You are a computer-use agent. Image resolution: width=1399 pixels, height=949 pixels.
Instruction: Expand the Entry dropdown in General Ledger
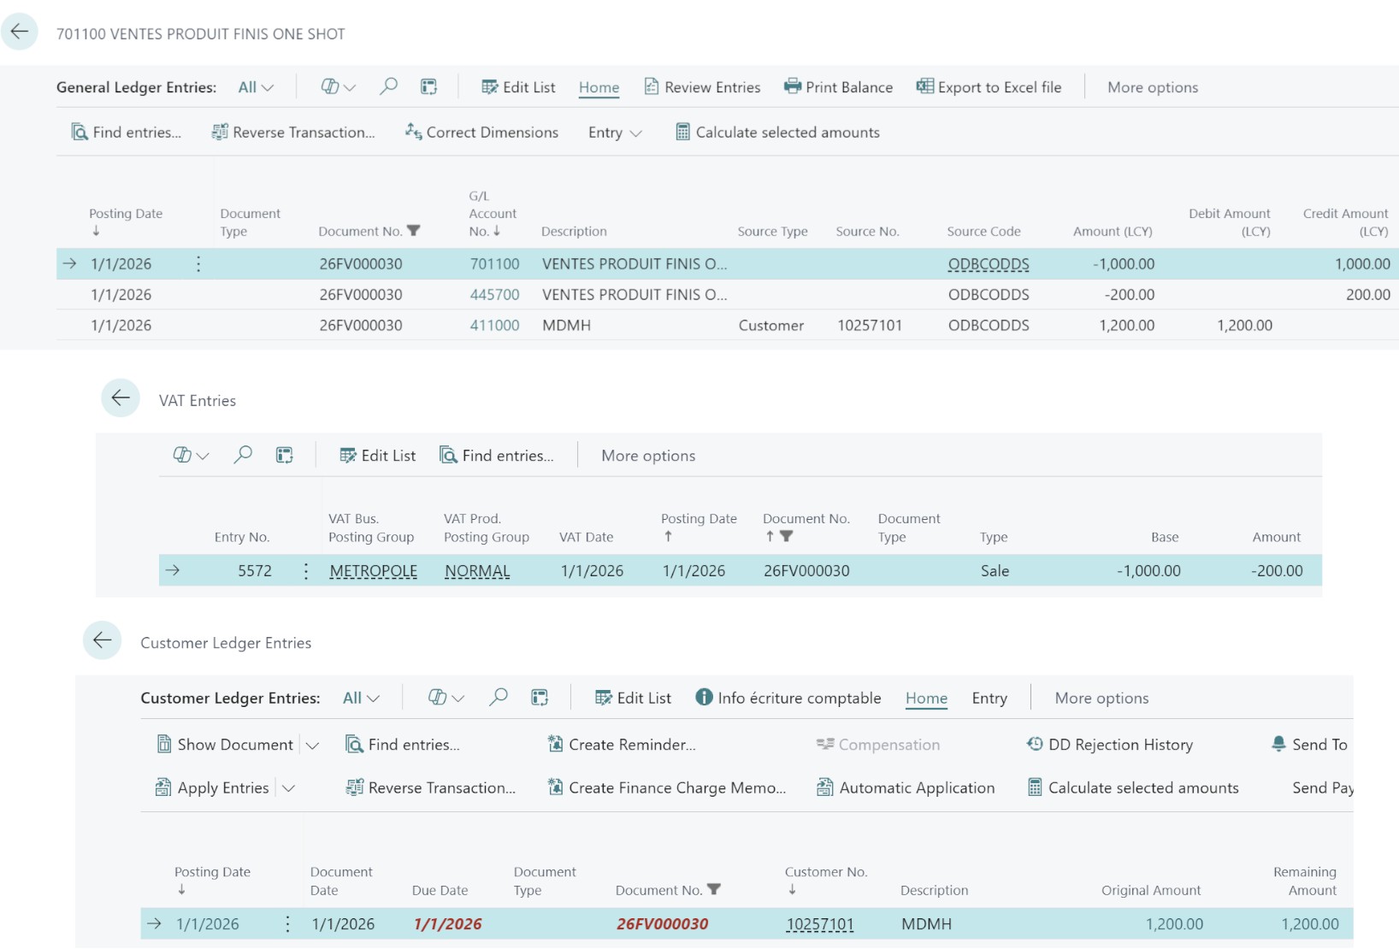(x=615, y=133)
